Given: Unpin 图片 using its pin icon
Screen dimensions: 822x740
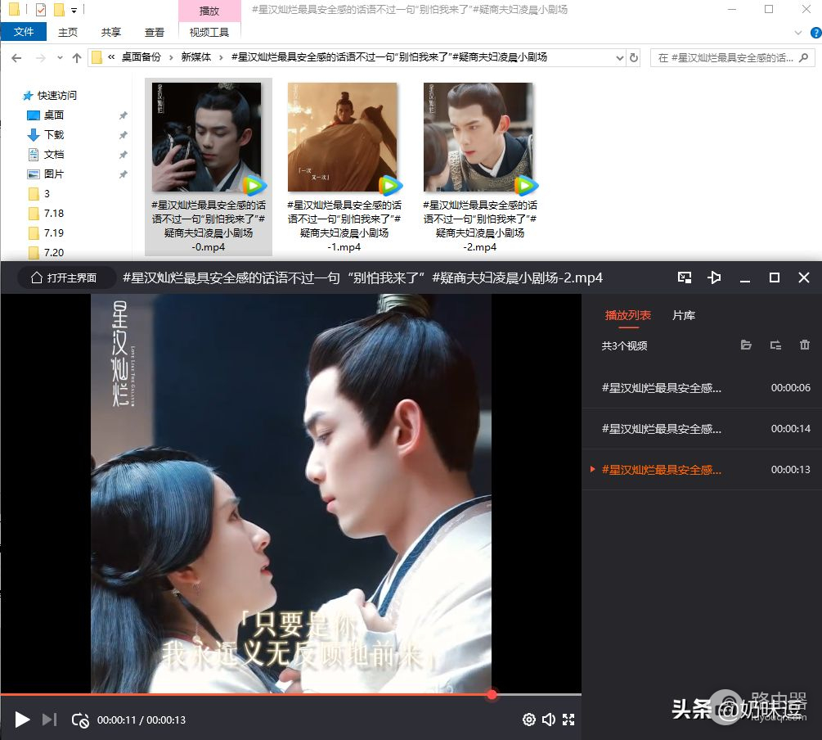Looking at the screenshot, I should coord(123,174).
